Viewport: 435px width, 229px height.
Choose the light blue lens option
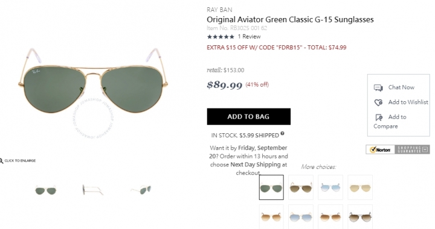330,187
